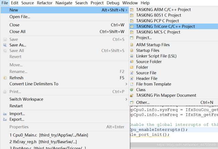Open the Debug menu
The width and height of the screenshot is (218, 149).
113,3
